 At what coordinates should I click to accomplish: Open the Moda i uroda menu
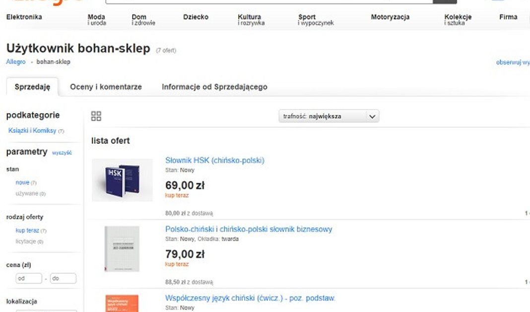tap(97, 19)
